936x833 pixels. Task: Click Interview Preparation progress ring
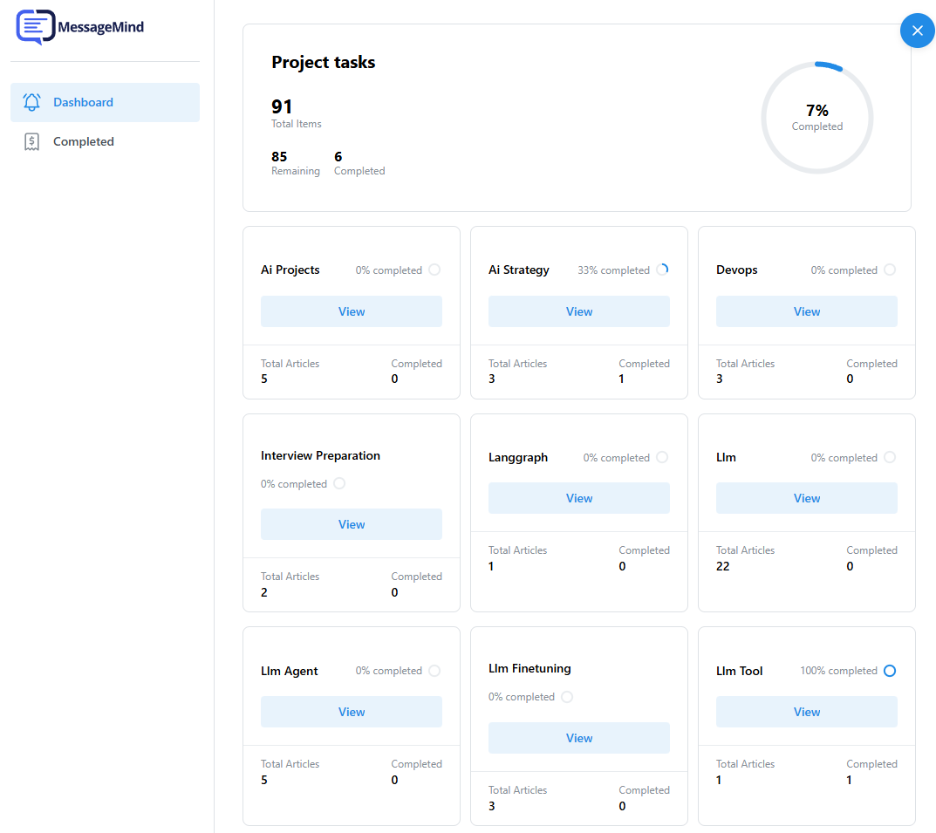(x=339, y=483)
